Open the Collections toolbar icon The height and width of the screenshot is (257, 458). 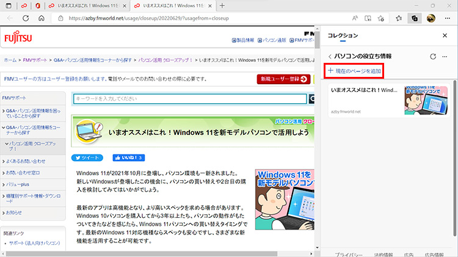414,19
